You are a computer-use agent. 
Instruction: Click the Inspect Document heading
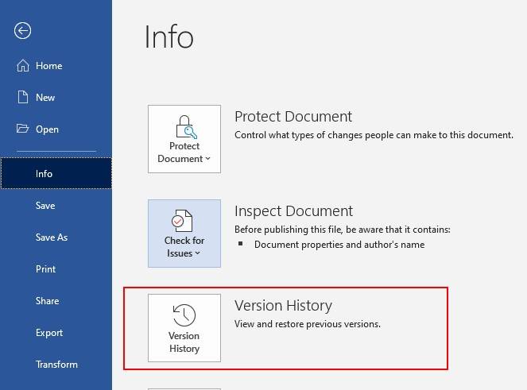(294, 211)
